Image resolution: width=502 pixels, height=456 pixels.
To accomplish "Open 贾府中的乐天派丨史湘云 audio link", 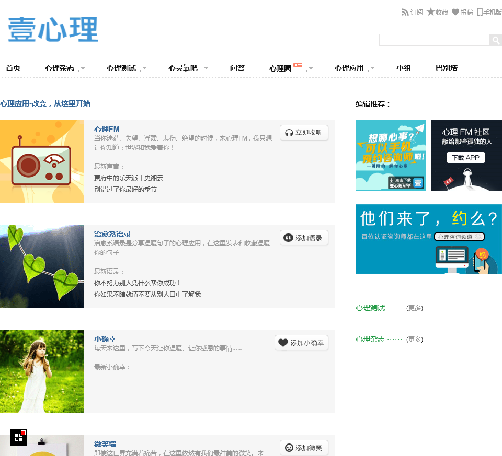I will (x=129, y=178).
